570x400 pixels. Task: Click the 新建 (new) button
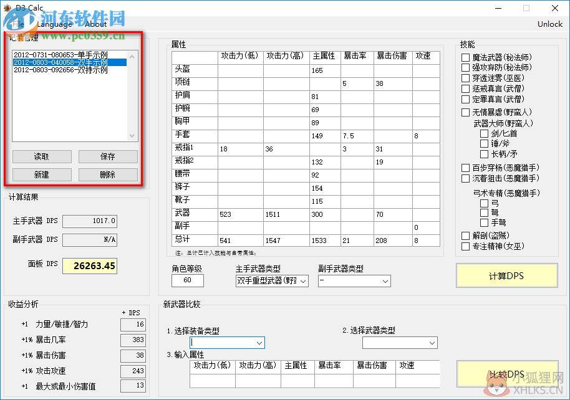(x=42, y=174)
